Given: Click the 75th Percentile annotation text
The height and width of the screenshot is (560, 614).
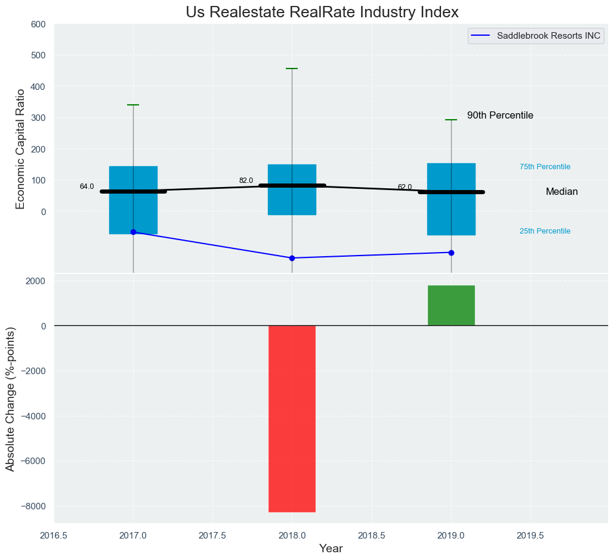Looking at the screenshot, I should (545, 167).
